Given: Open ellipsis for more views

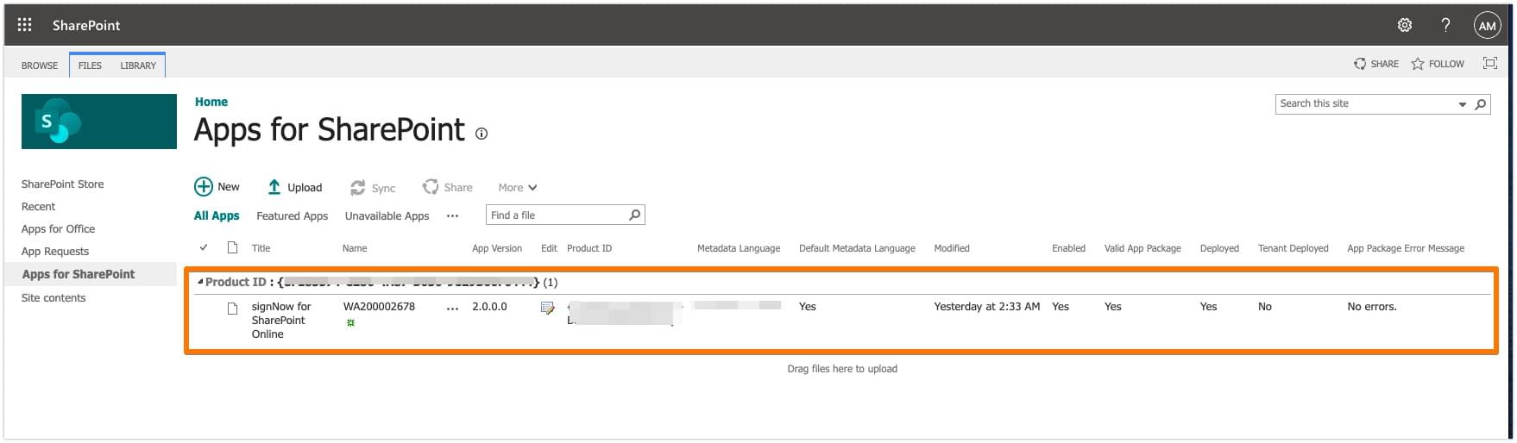Looking at the screenshot, I should pyautogui.click(x=452, y=216).
